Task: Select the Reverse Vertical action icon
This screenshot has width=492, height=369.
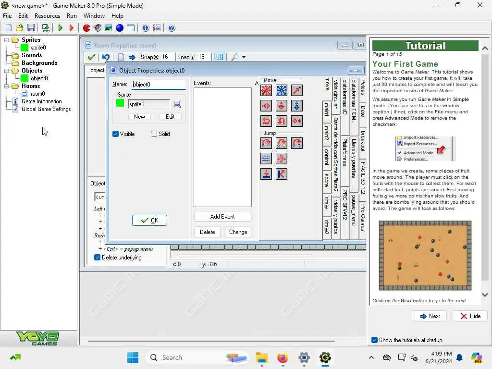Action: click(x=282, y=121)
